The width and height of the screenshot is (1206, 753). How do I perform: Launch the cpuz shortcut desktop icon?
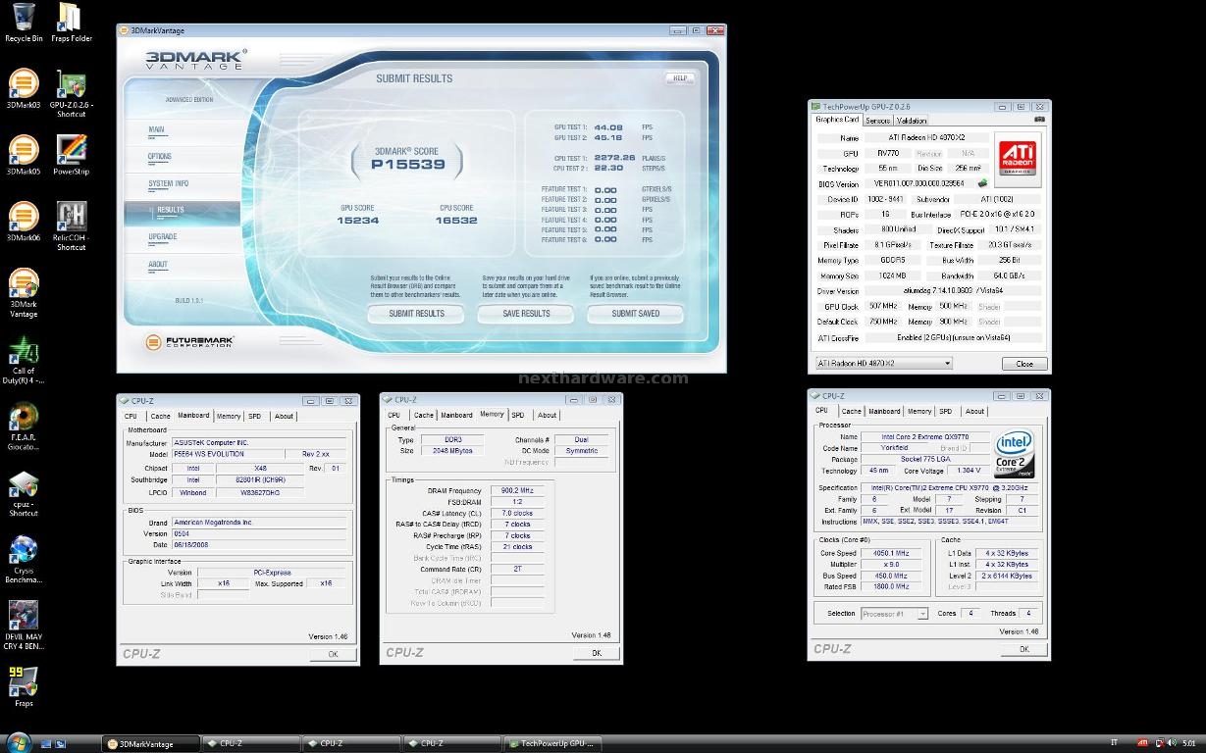pyautogui.click(x=24, y=493)
